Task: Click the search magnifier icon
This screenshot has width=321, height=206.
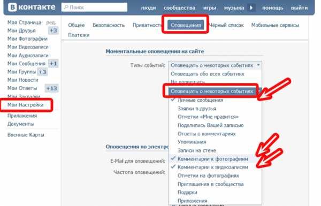Action: pos(66,7)
